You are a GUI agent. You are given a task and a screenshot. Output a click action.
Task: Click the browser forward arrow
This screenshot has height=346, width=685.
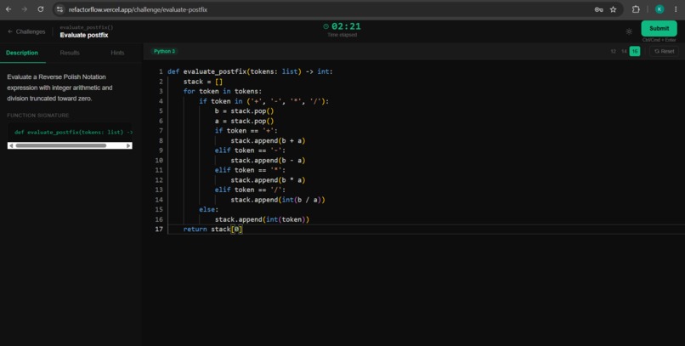click(x=25, y=9)
